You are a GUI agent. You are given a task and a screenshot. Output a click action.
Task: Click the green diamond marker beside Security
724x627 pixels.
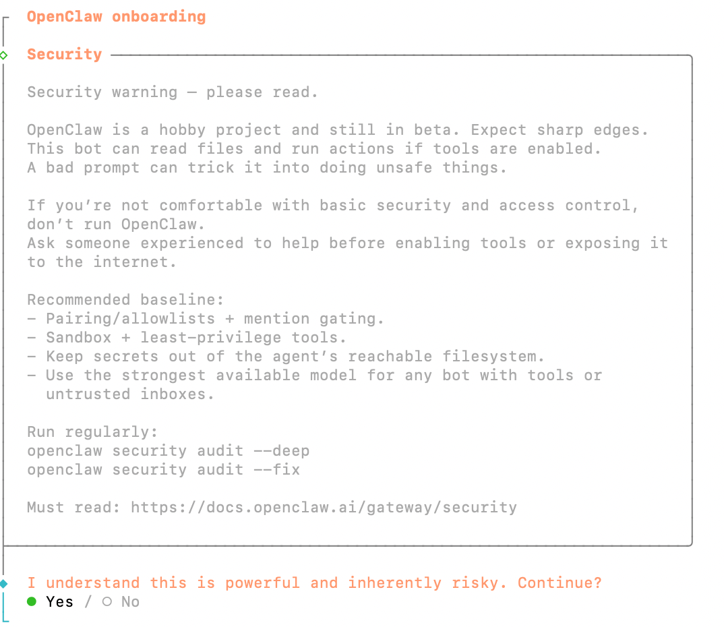pos(3,55)
